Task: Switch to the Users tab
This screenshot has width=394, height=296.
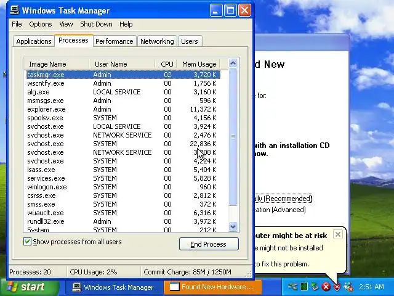Action: (x=190, y=41)
